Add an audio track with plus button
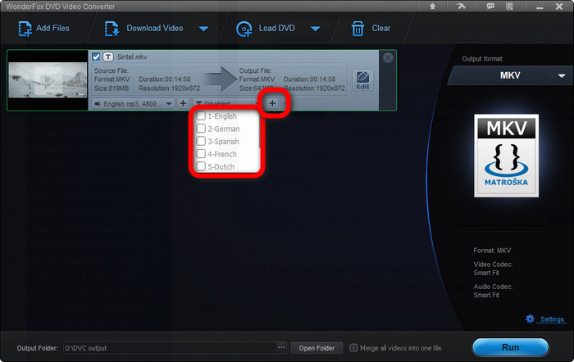Viewport: 574px width, 362px height. pos(183,103)
